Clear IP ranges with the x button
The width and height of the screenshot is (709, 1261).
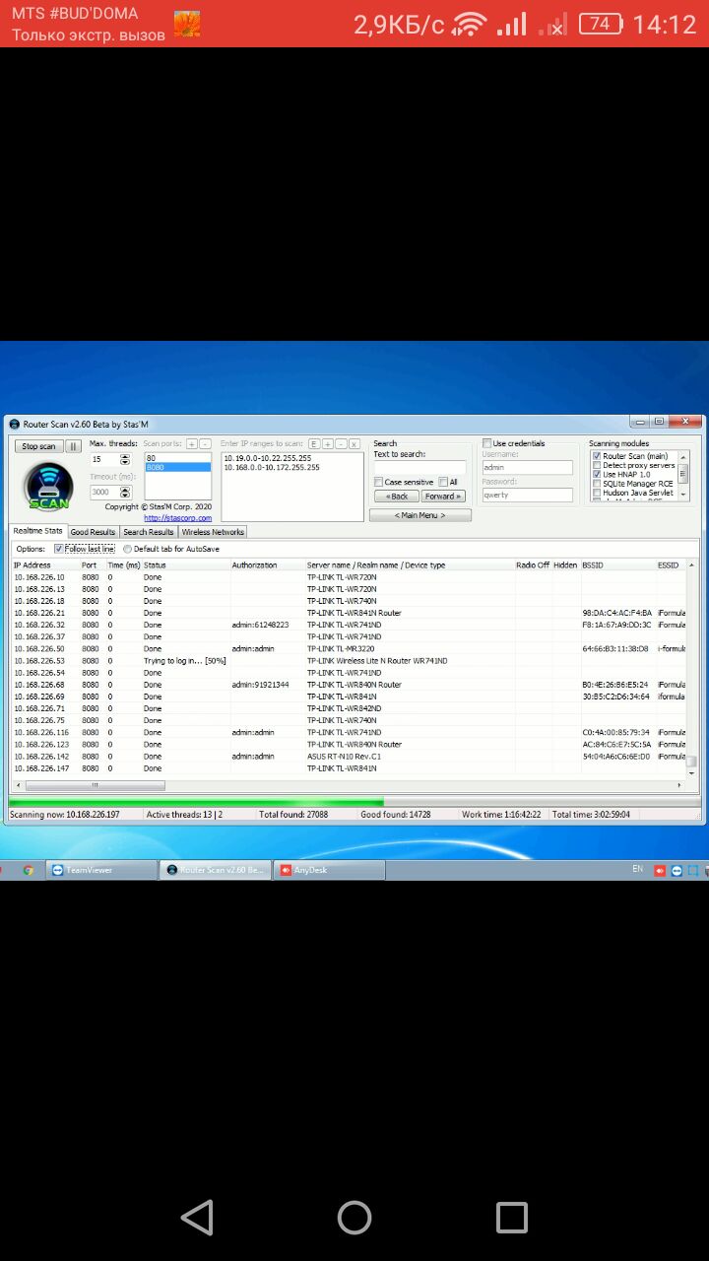[354, 444]
